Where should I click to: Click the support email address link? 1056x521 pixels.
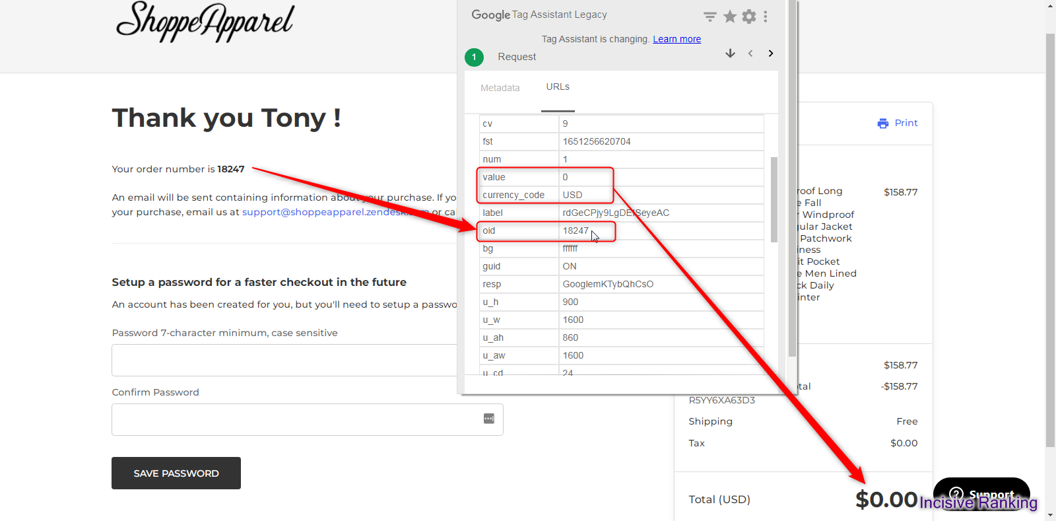(323, 212)
